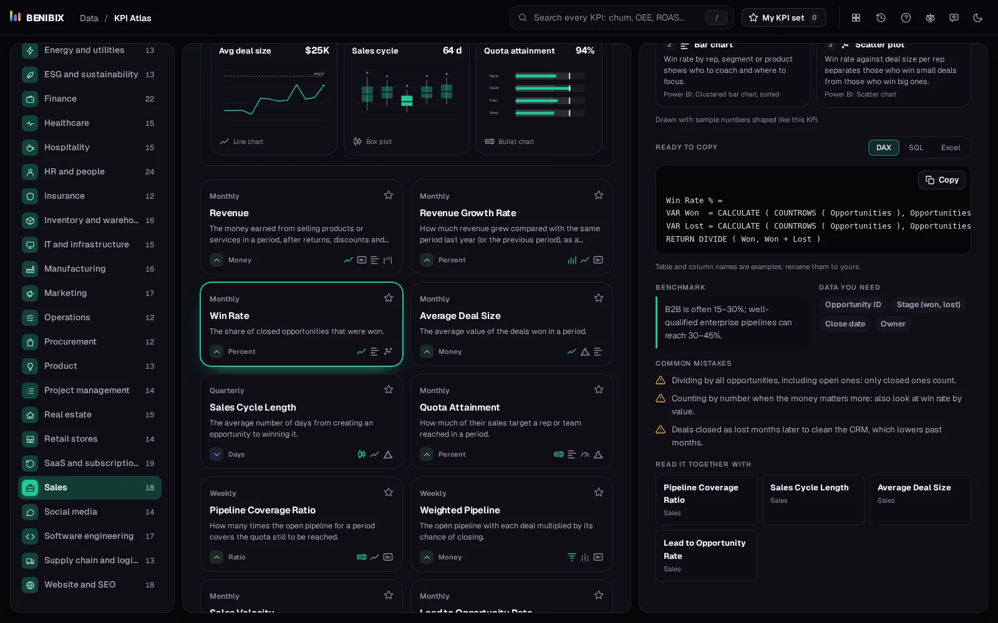Open the Healthcare category icon
The width and height of the screenshot is (998, 623).
30,123
